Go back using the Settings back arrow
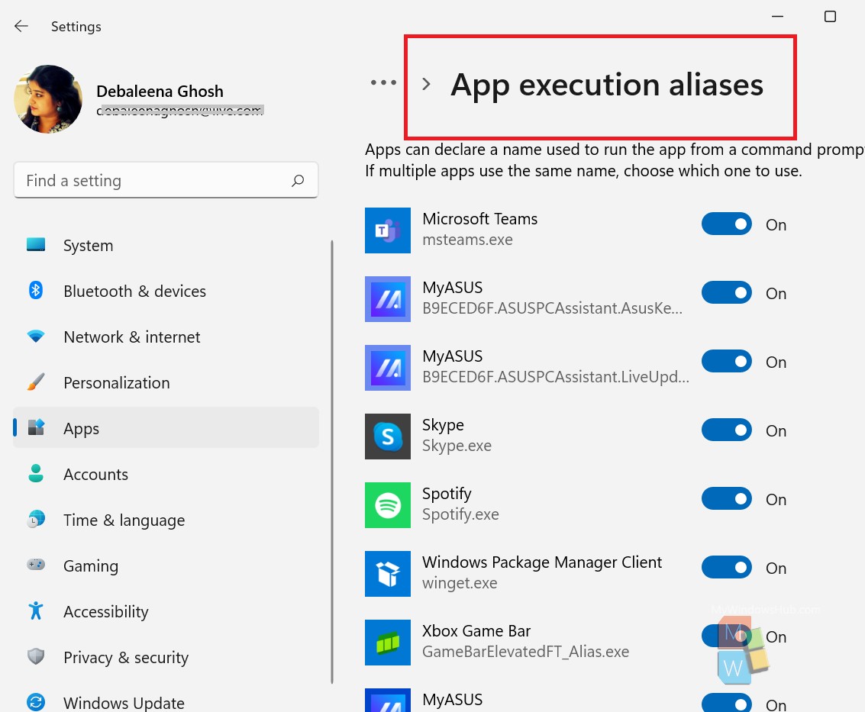865x712 pixels. point(21,26)
